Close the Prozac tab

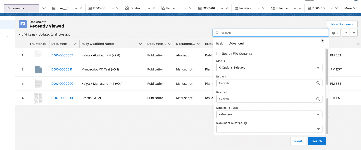190,8
